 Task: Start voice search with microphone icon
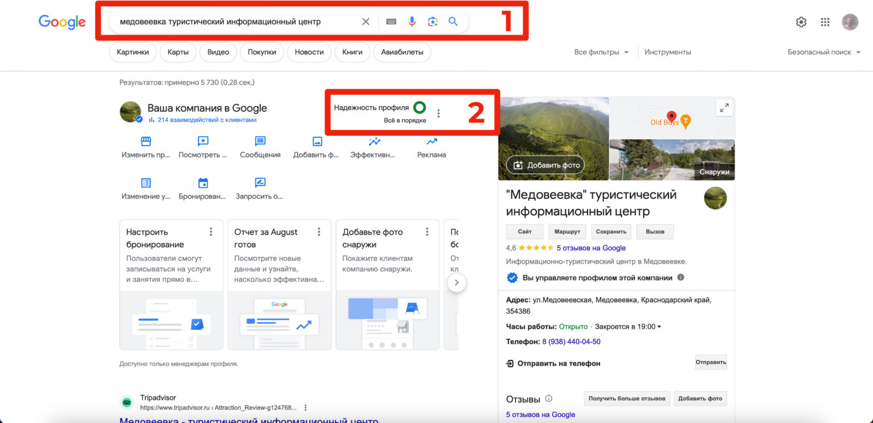coord(412,22)
